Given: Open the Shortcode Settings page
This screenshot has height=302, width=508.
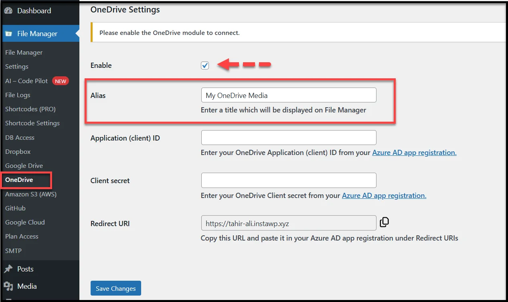Looking at the screenshot, I should click(x=32, y=123).
